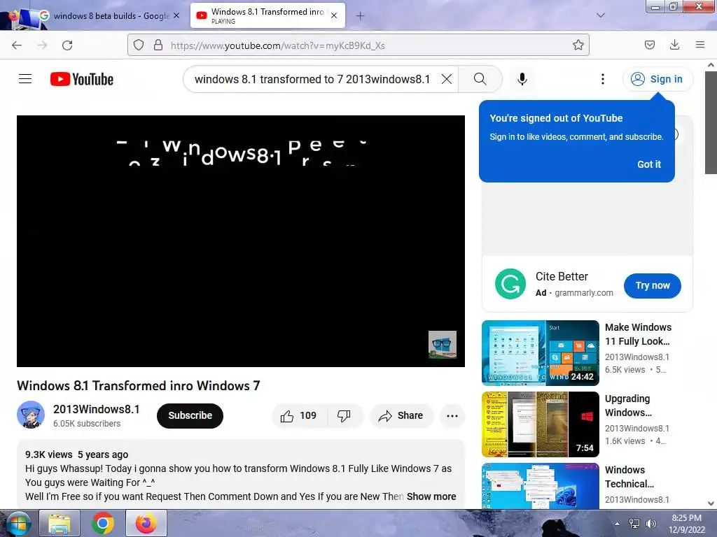Close the Google search tab

176,15
